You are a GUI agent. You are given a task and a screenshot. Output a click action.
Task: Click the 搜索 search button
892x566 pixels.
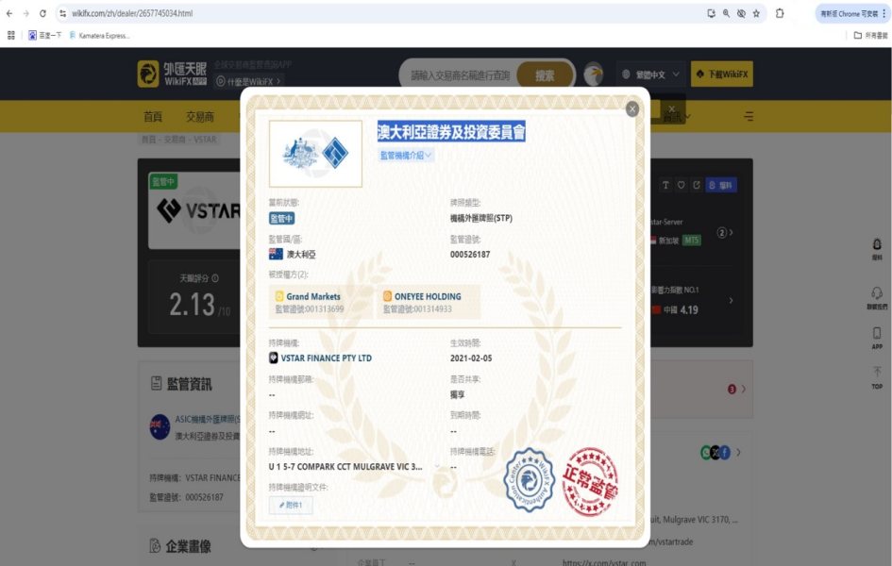tap(545, 75)
